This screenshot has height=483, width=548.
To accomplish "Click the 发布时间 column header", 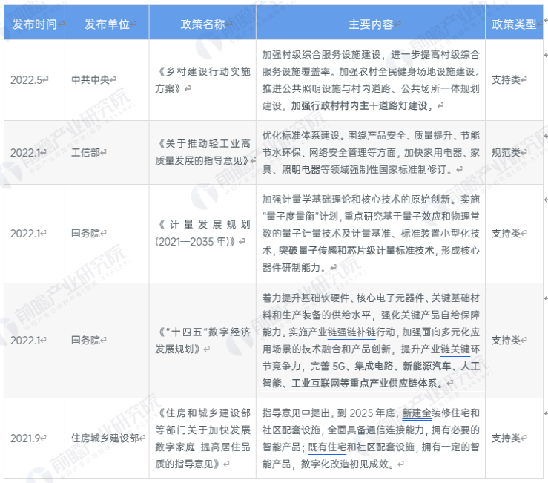I will [34, 24].
